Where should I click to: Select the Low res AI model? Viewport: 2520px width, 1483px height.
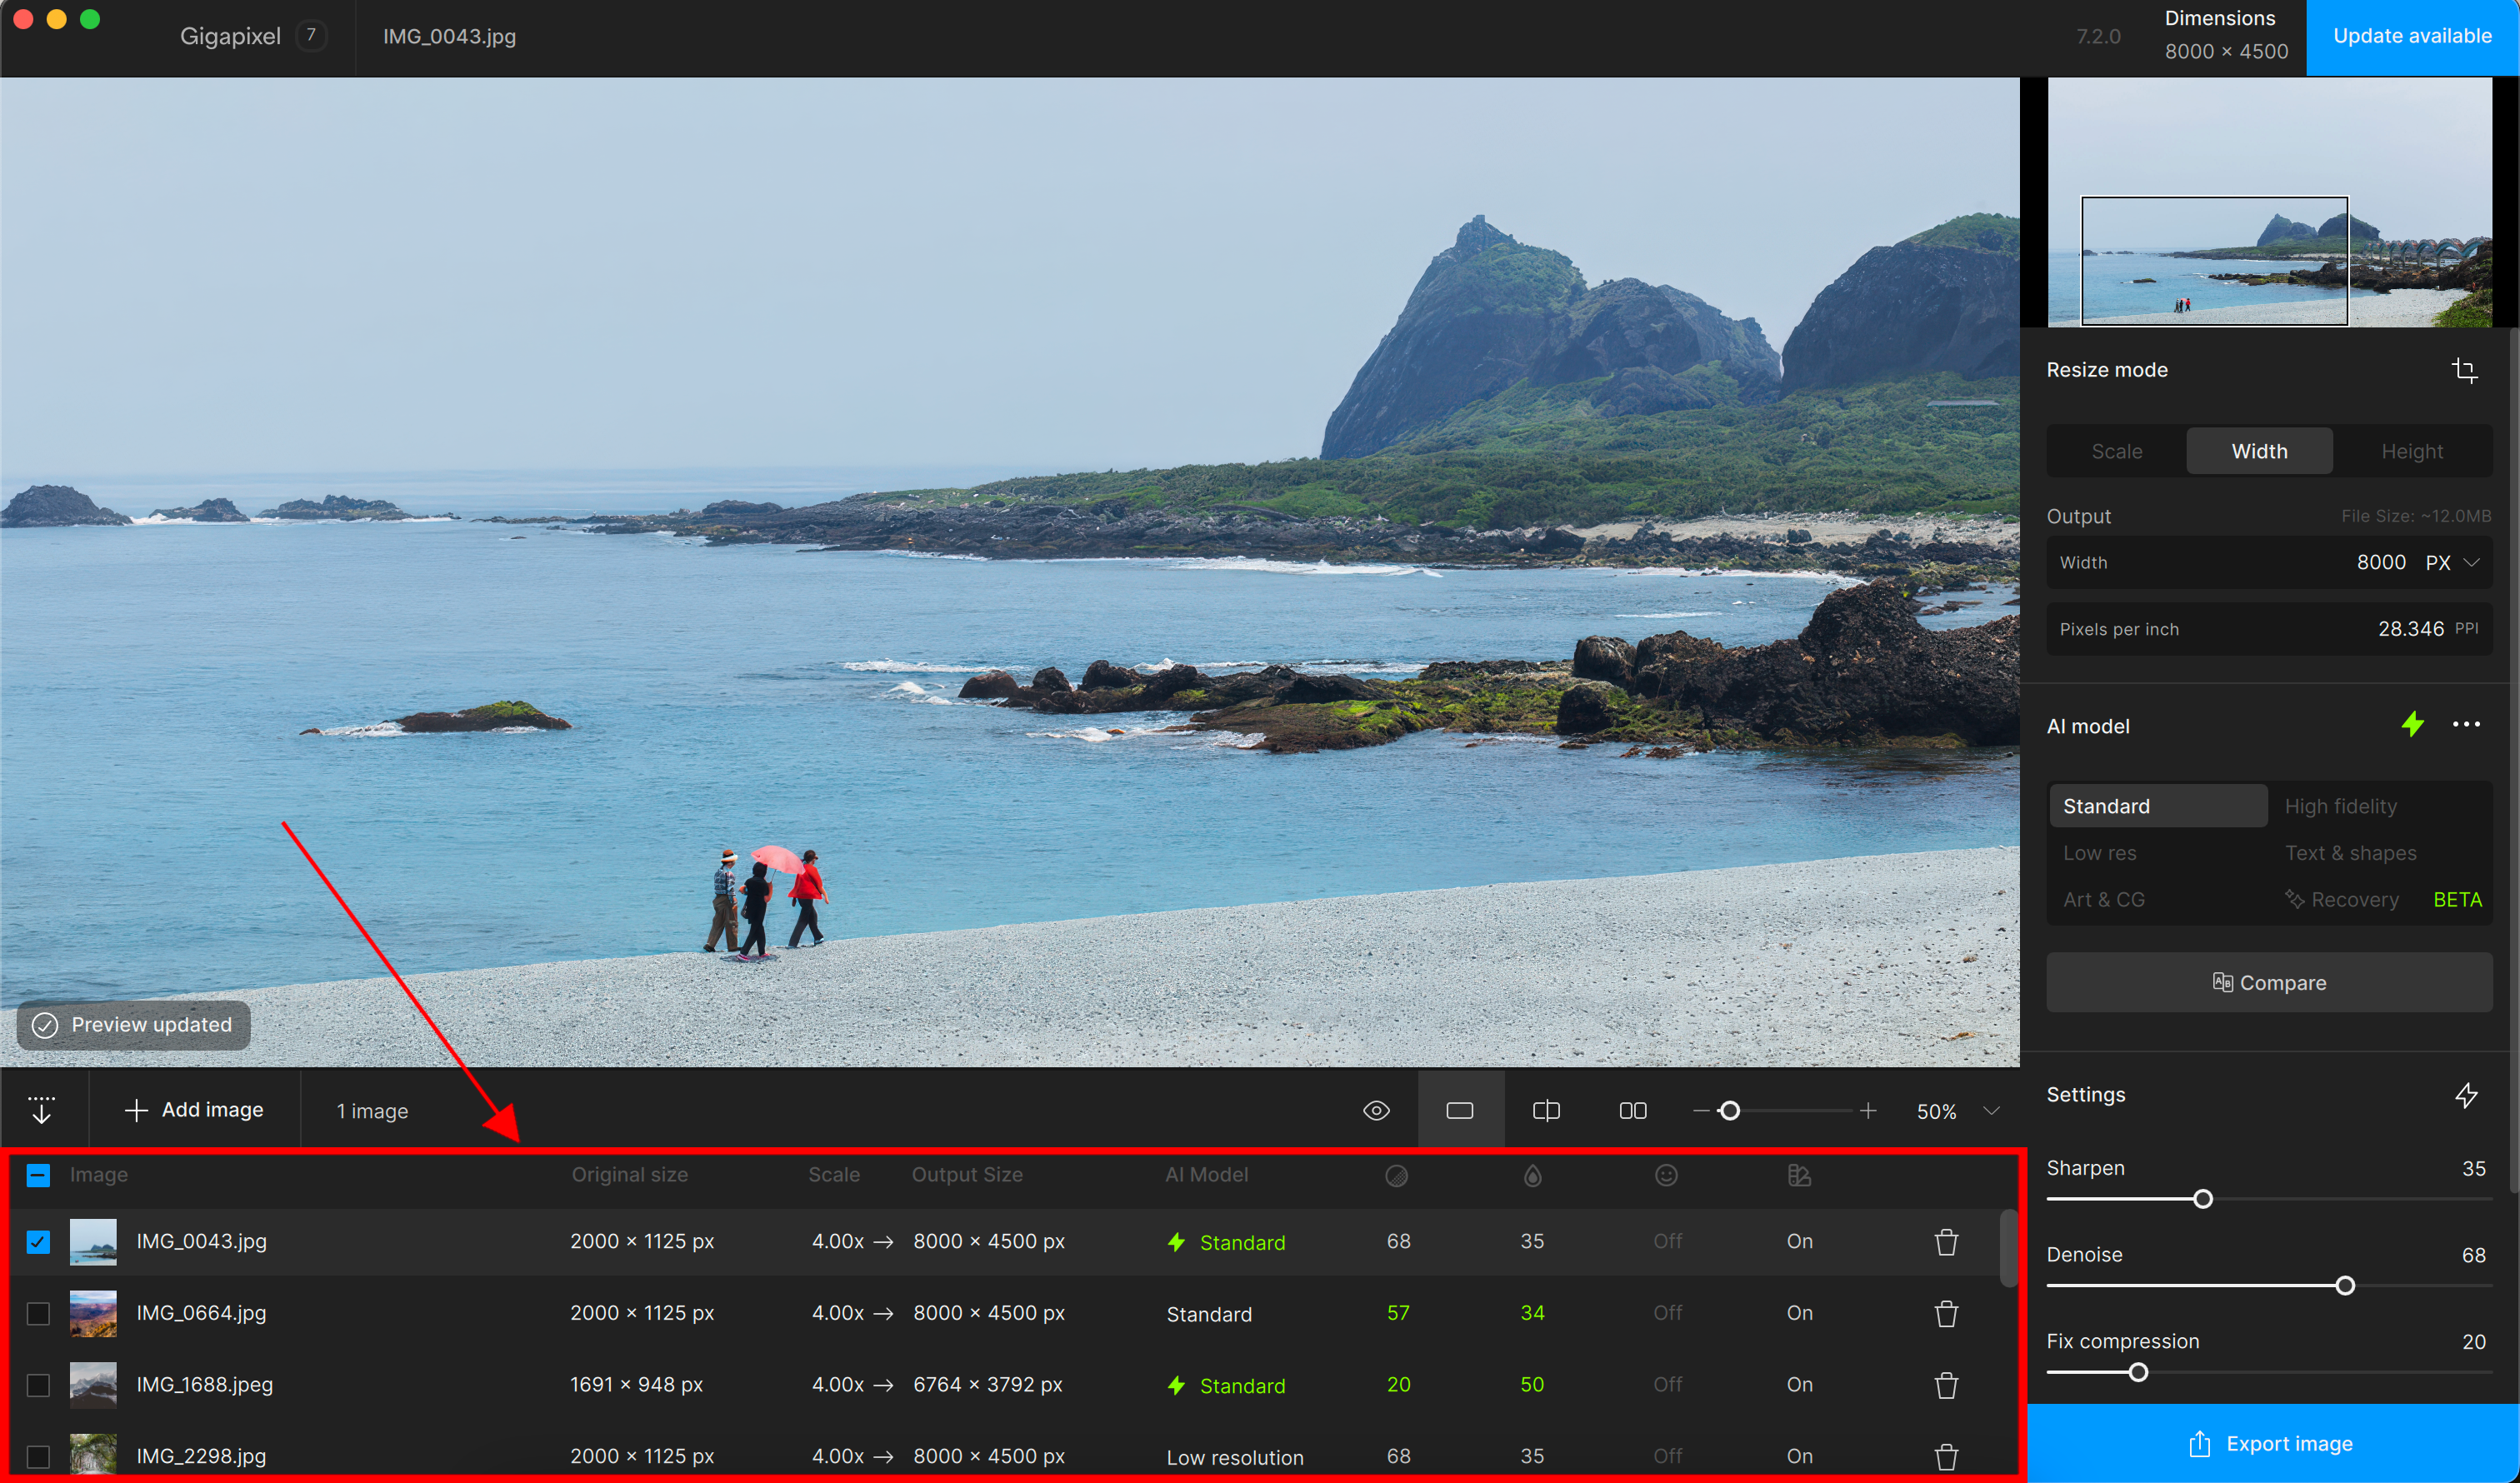pyautogui.click(x=2099, y=853)
